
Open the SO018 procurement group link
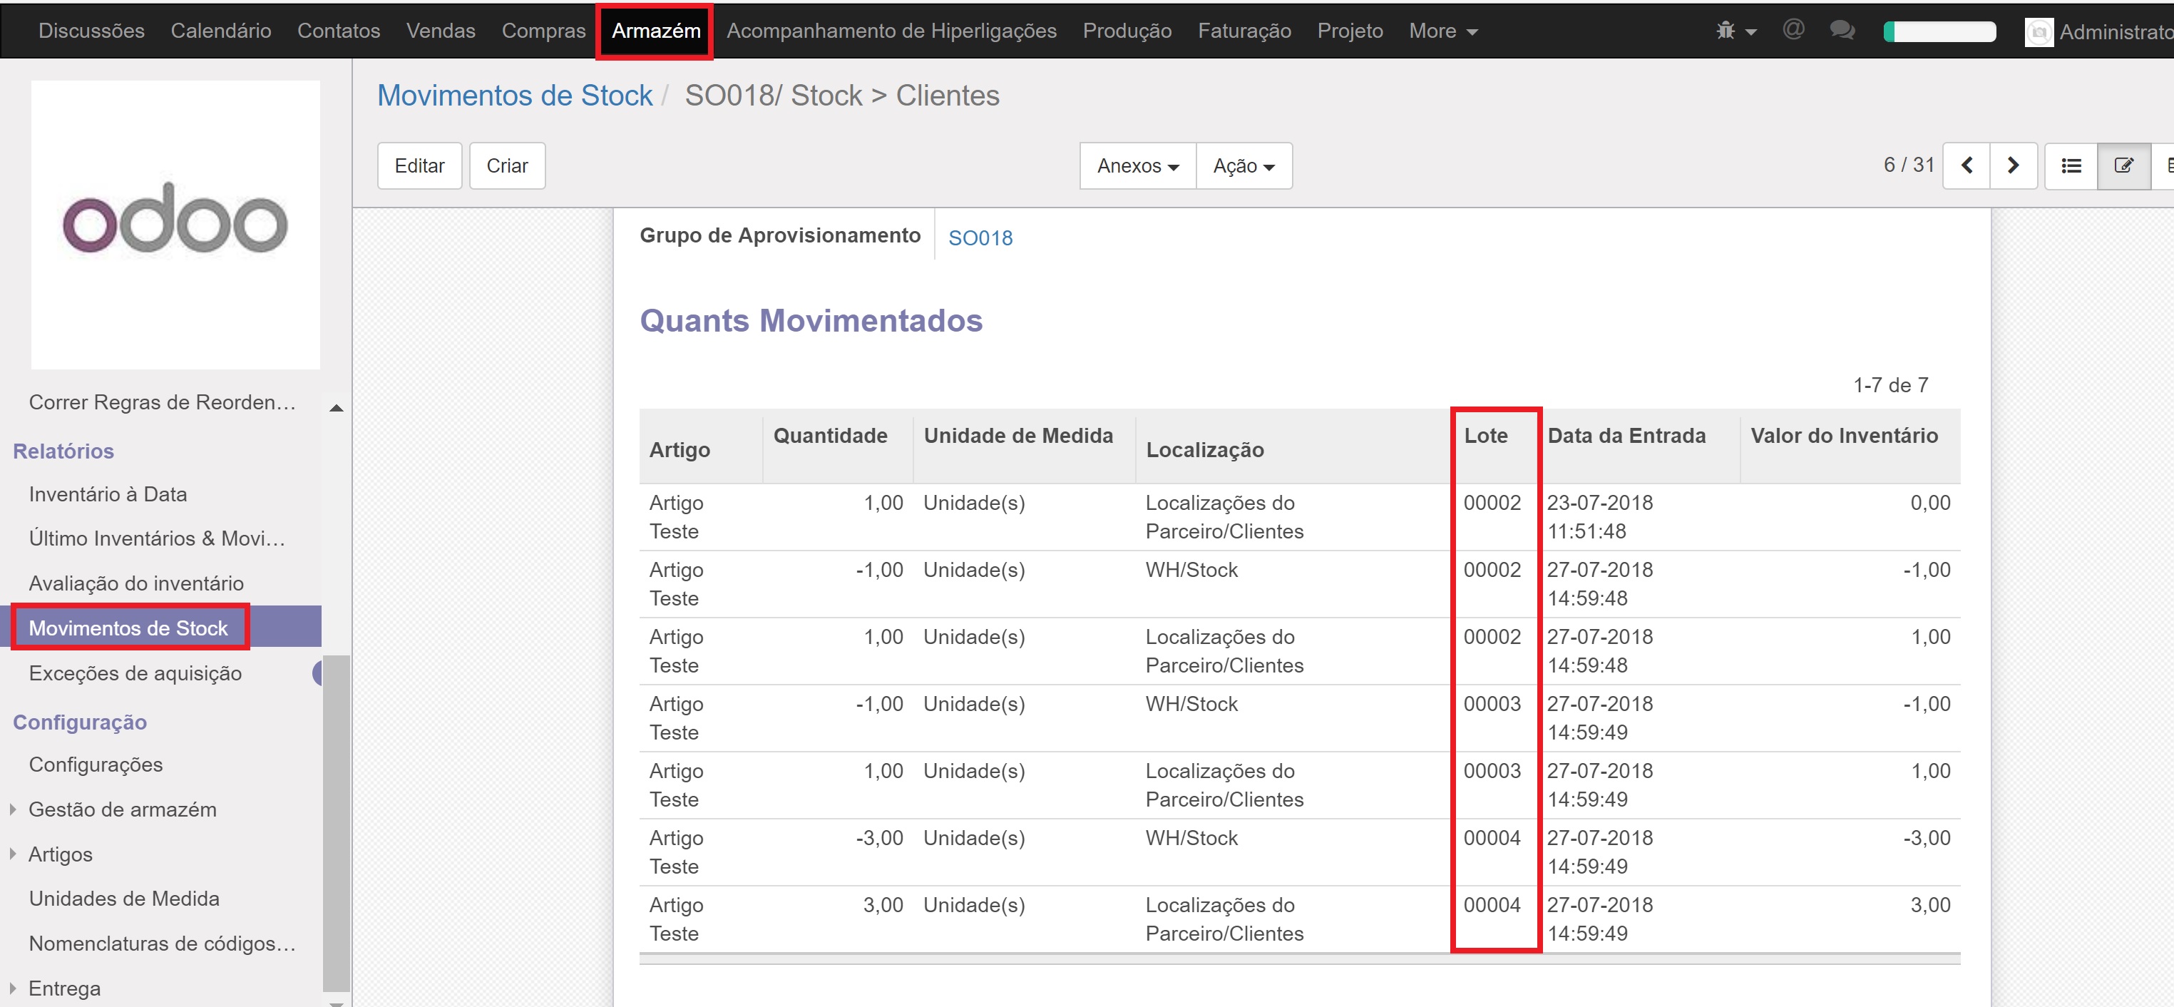click(980, 238)
